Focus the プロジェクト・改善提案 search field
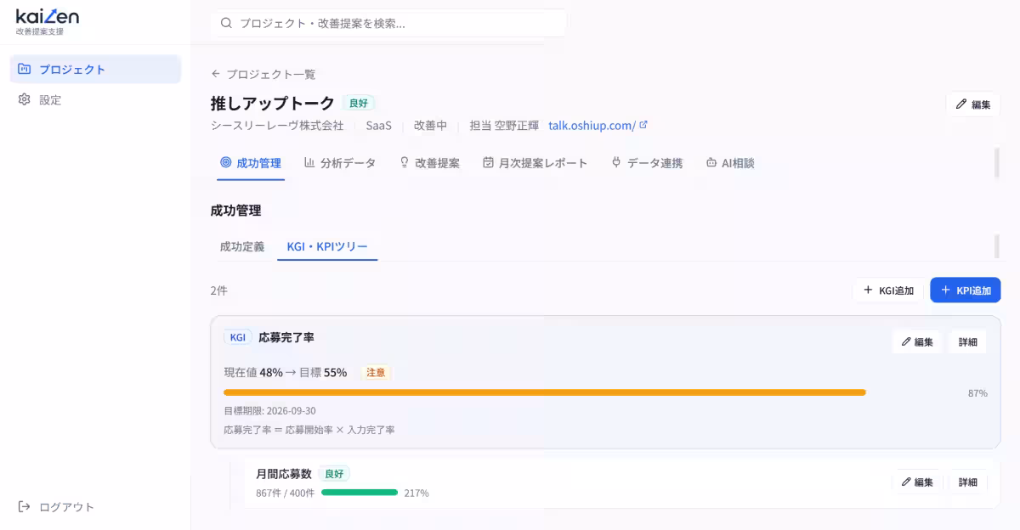The width and height of the screenshot is (1020, 530). [388, 24]
